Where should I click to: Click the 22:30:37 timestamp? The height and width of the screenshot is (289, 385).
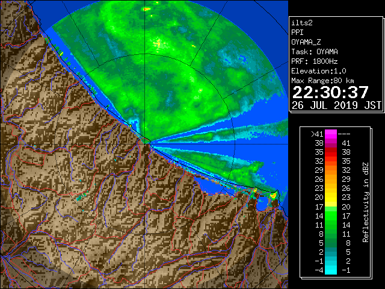point(330,92)
